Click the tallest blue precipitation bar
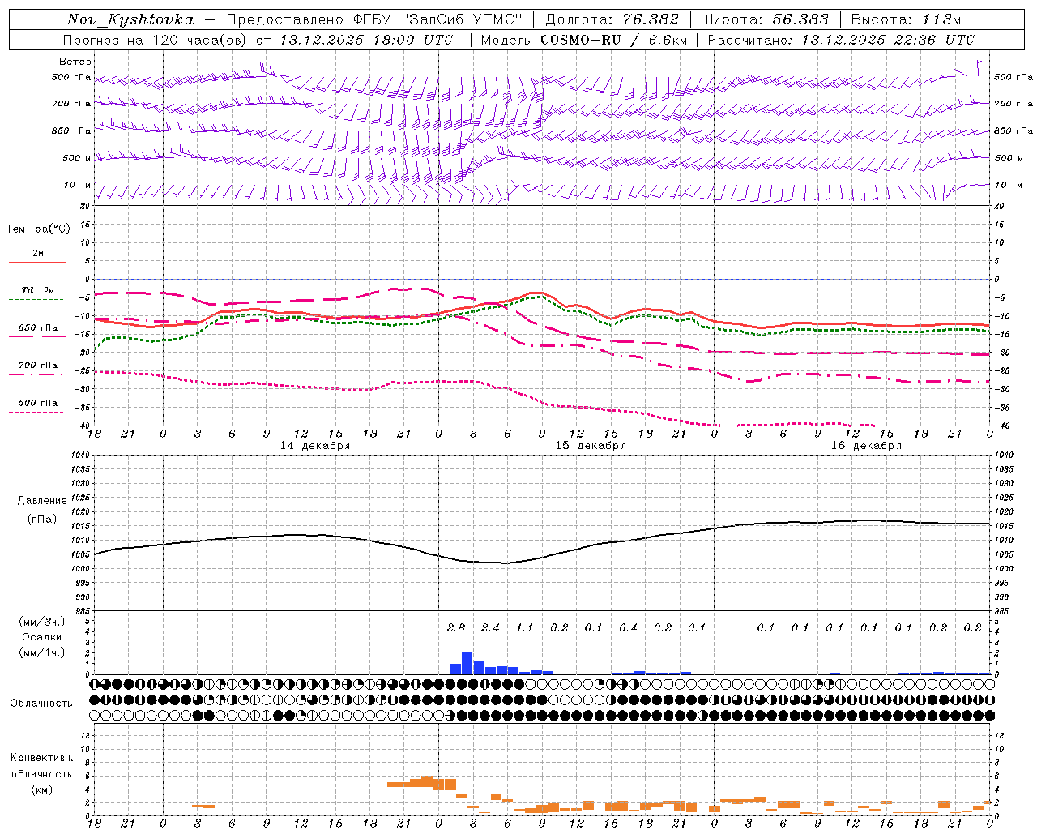1037x830 pixels. 467,663
